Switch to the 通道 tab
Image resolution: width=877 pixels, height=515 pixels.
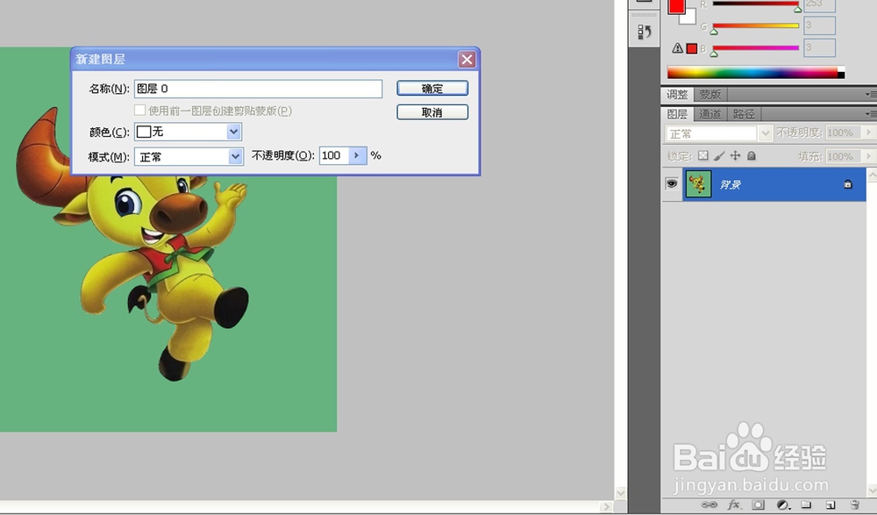click(x=710, y=114)
